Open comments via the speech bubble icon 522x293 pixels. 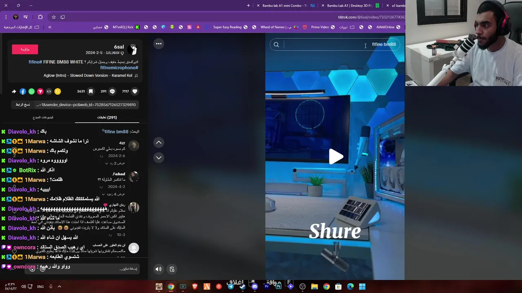112,92
